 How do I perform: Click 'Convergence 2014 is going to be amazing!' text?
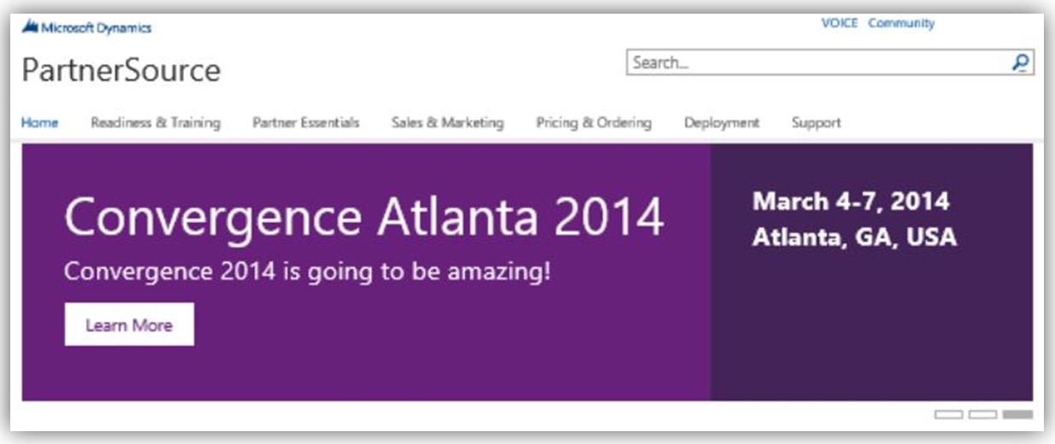coord(308,273)
